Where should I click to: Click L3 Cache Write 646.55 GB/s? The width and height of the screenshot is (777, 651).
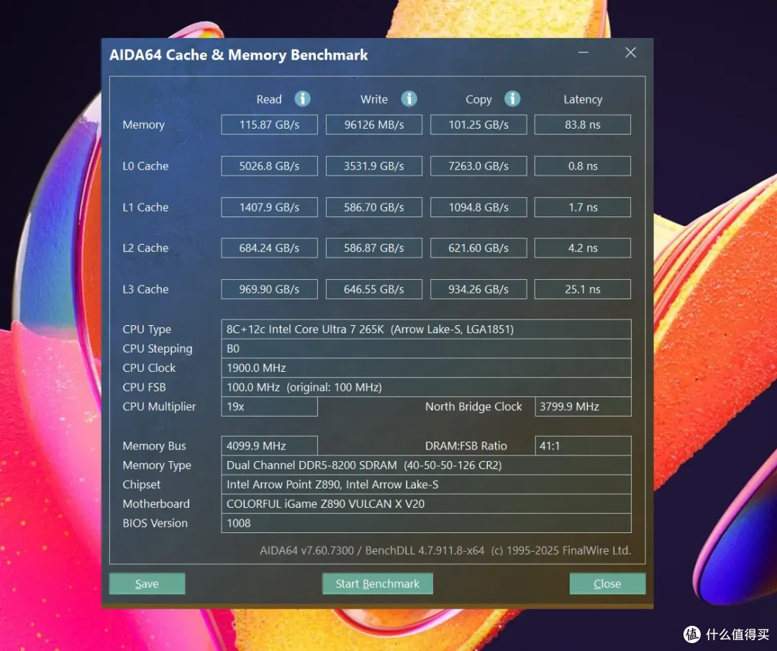[374, 289]
